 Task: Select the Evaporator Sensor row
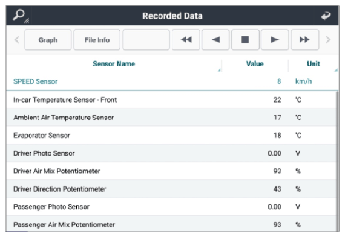click(x=171, y=135)
